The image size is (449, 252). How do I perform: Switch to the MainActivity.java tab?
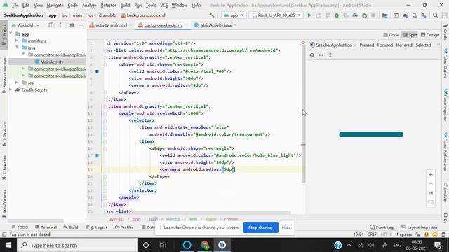[x=215, y=25]
